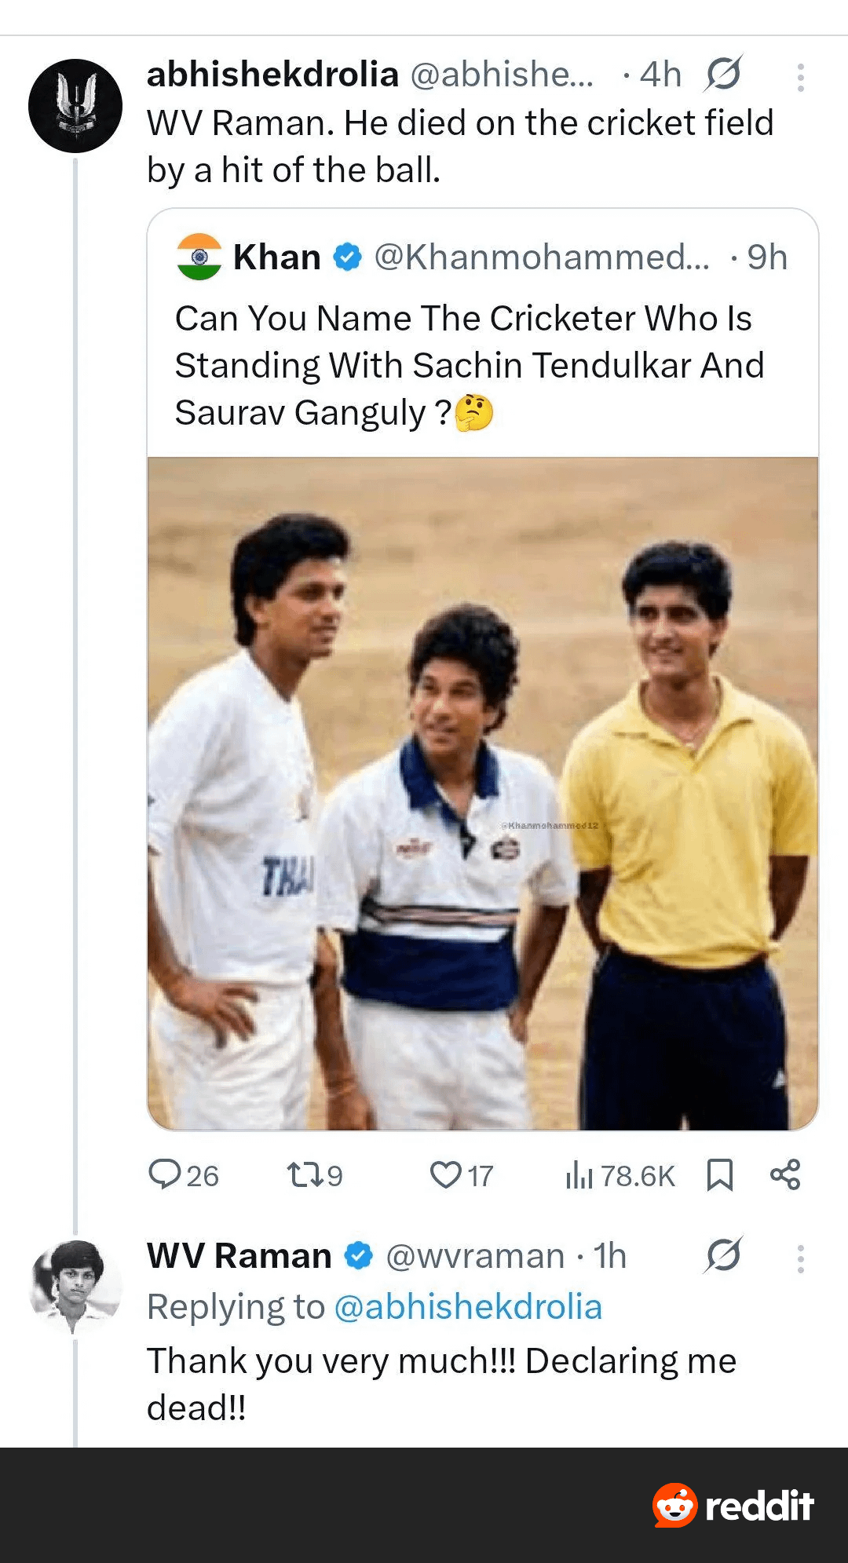This screenshot has height=1563, width=848.
Task: Tap the Grok icon on abhishekdrolia's tweet
Action: pos(723,74)
